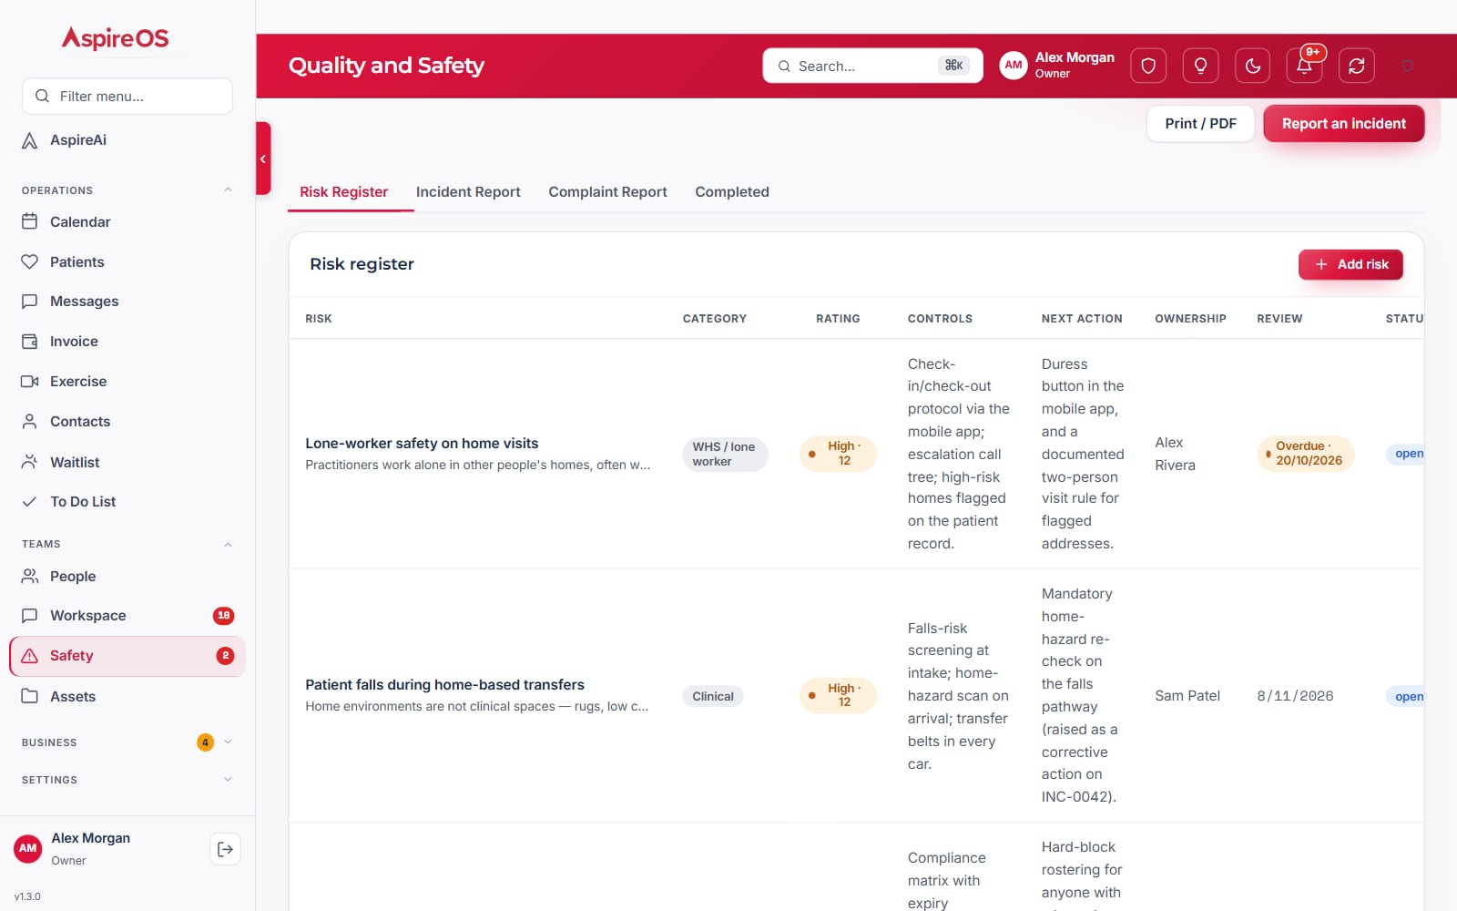
Task: Open Assets in sidebar
Action: point(127,696)
